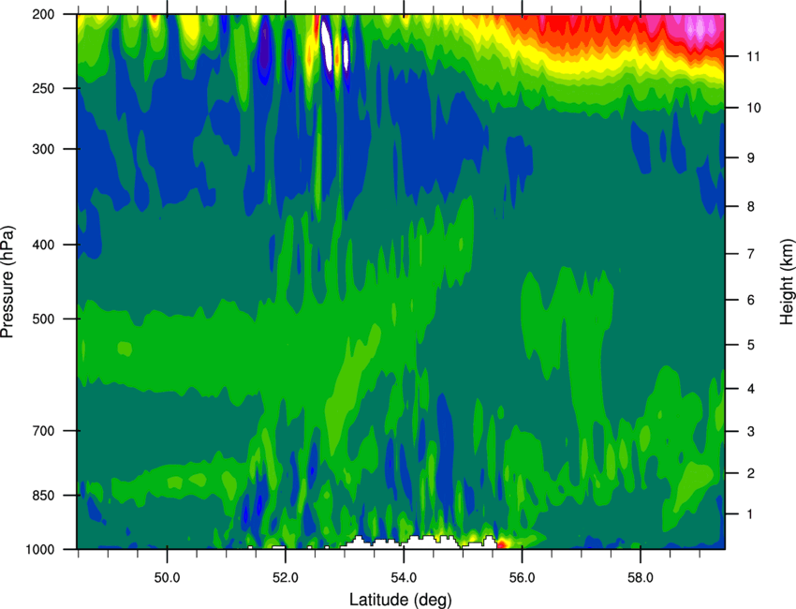Pick the 9 km height label
This screenshot has height=609, width=796.
point(751,158)
